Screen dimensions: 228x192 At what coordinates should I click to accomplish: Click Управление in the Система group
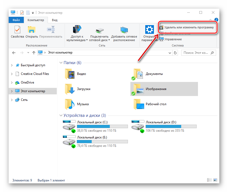click(173, 39)
